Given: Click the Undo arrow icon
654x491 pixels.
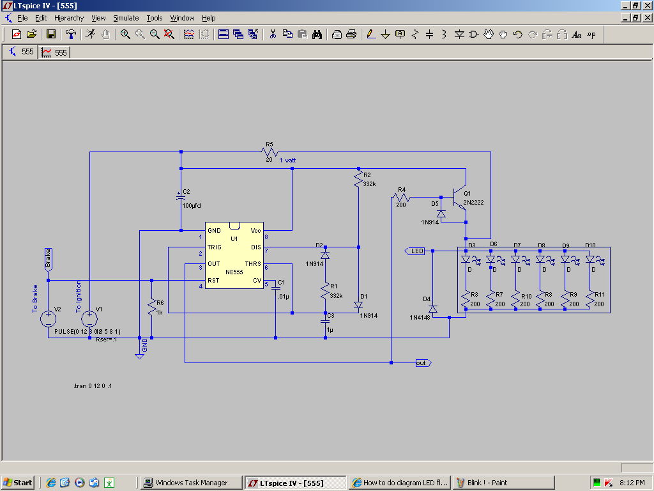Looking at the screenshot, I should pos(517,35).
